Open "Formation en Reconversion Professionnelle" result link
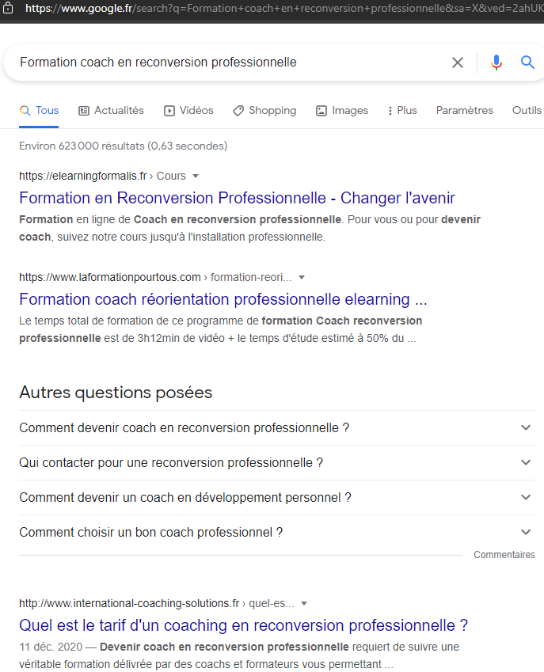The height and width of the screenshot is (672, 544). [x=237, y=198]
